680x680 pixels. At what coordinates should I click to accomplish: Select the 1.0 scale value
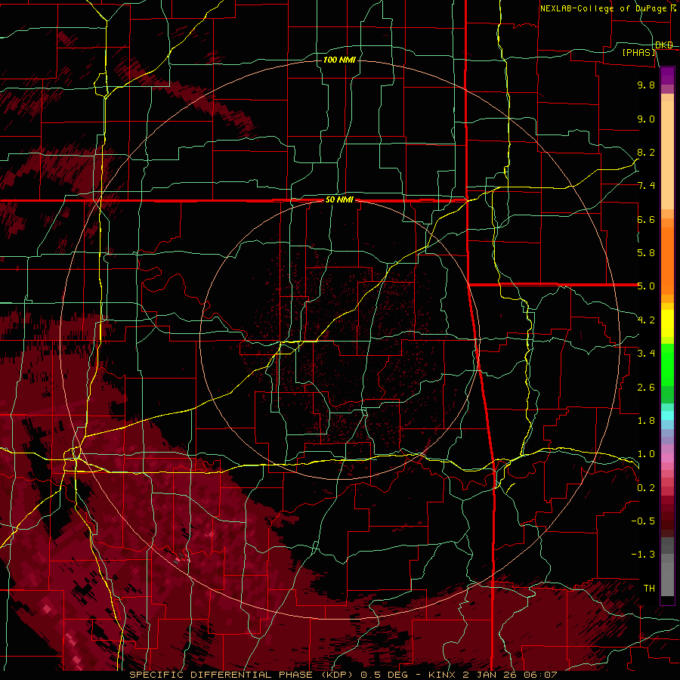(646, 454)
